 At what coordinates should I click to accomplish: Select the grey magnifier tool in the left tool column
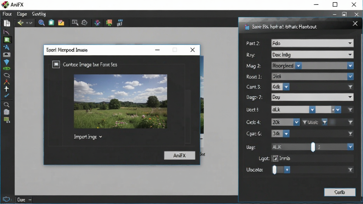[x=6, y=105]
